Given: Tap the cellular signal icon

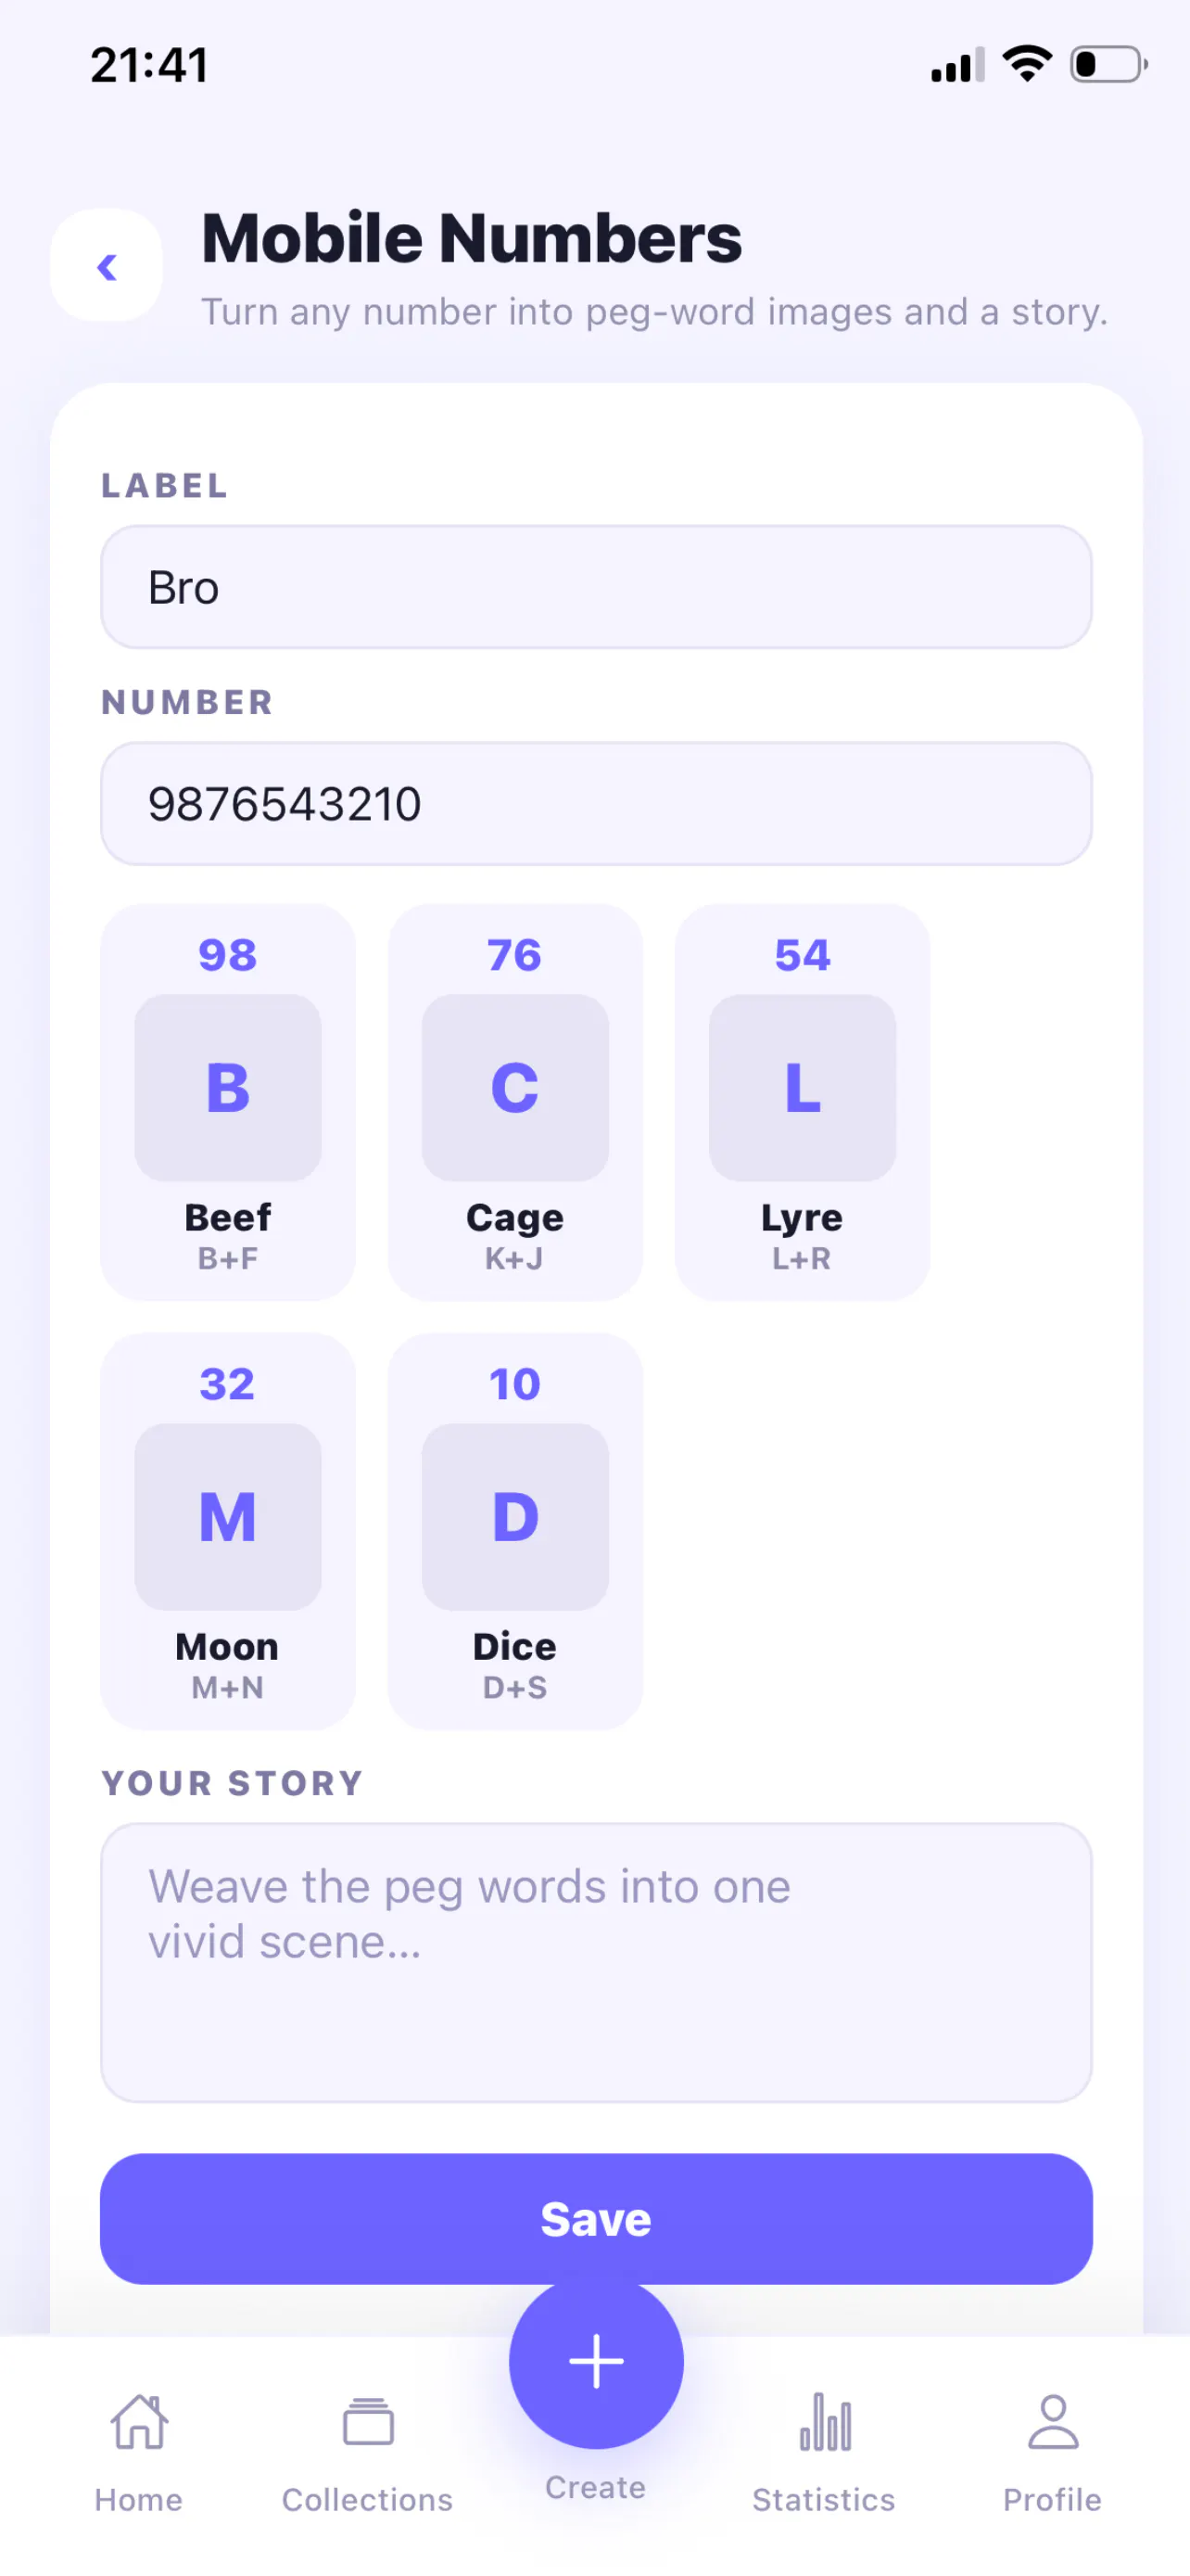Looking at the screenshot, I should (x=957, y=65).
